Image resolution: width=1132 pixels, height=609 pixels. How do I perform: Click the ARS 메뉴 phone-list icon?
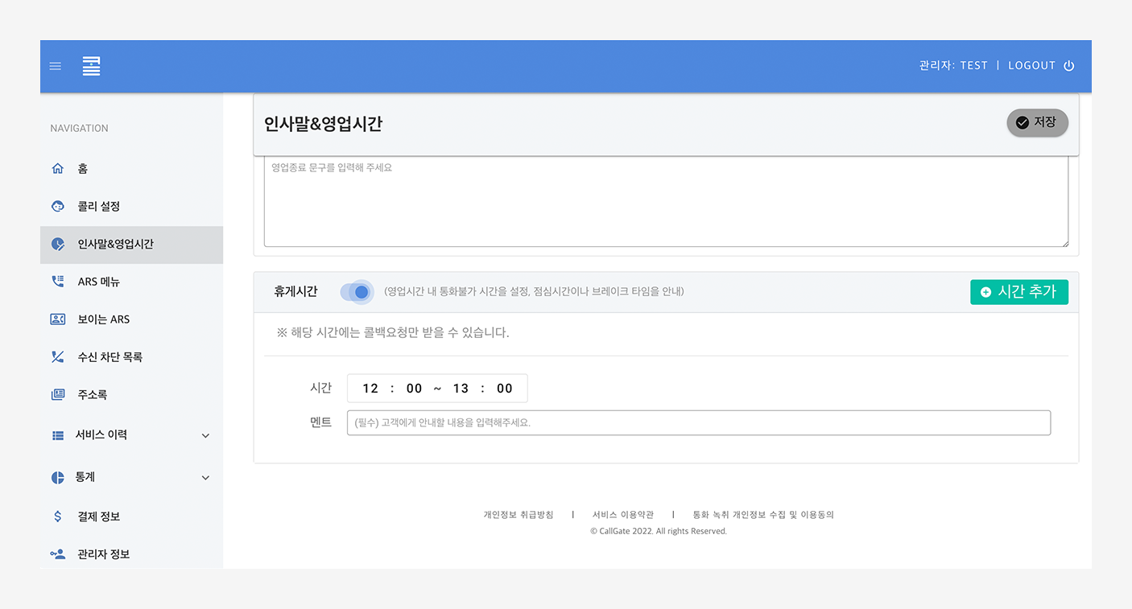pos(57,282)
